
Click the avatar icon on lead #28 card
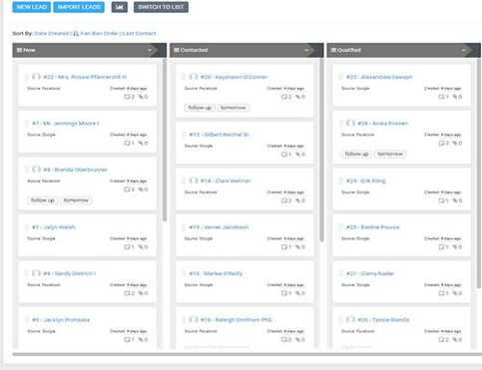[x=350, y=123]
